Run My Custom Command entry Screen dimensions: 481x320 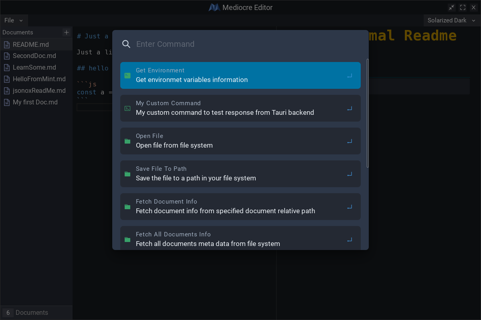coord(240,108)
